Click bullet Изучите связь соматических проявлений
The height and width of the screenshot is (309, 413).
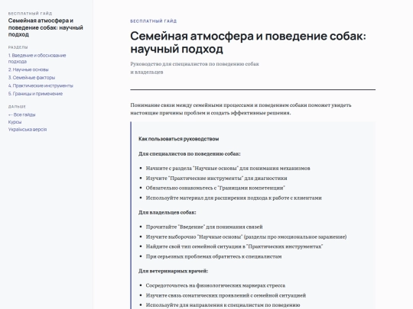(226, 295)
